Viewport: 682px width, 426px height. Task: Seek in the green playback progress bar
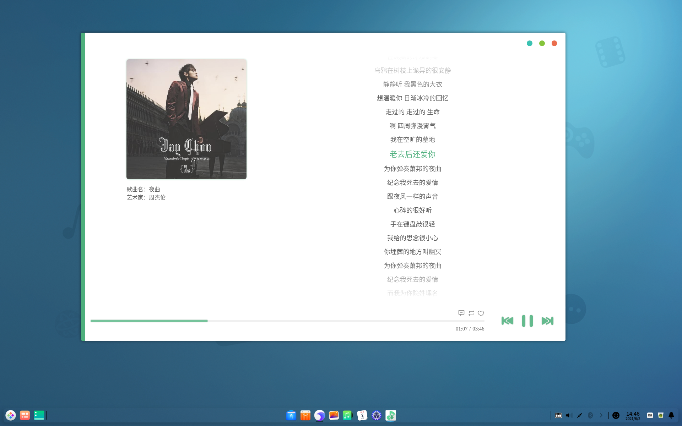coord(149,321)
